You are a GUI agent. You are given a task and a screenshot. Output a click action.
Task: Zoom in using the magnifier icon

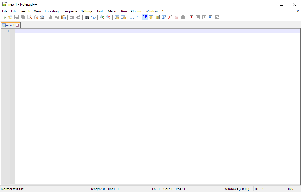(x=101, y=17)
